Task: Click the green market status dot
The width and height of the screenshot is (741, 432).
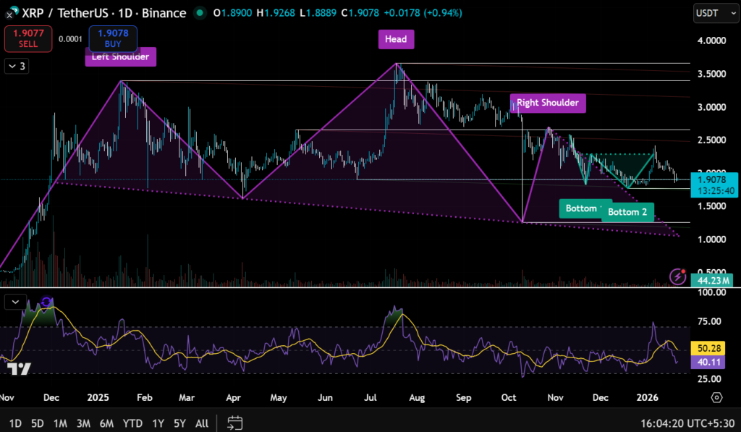Action: pyautogui.click(x=198, y=13)
